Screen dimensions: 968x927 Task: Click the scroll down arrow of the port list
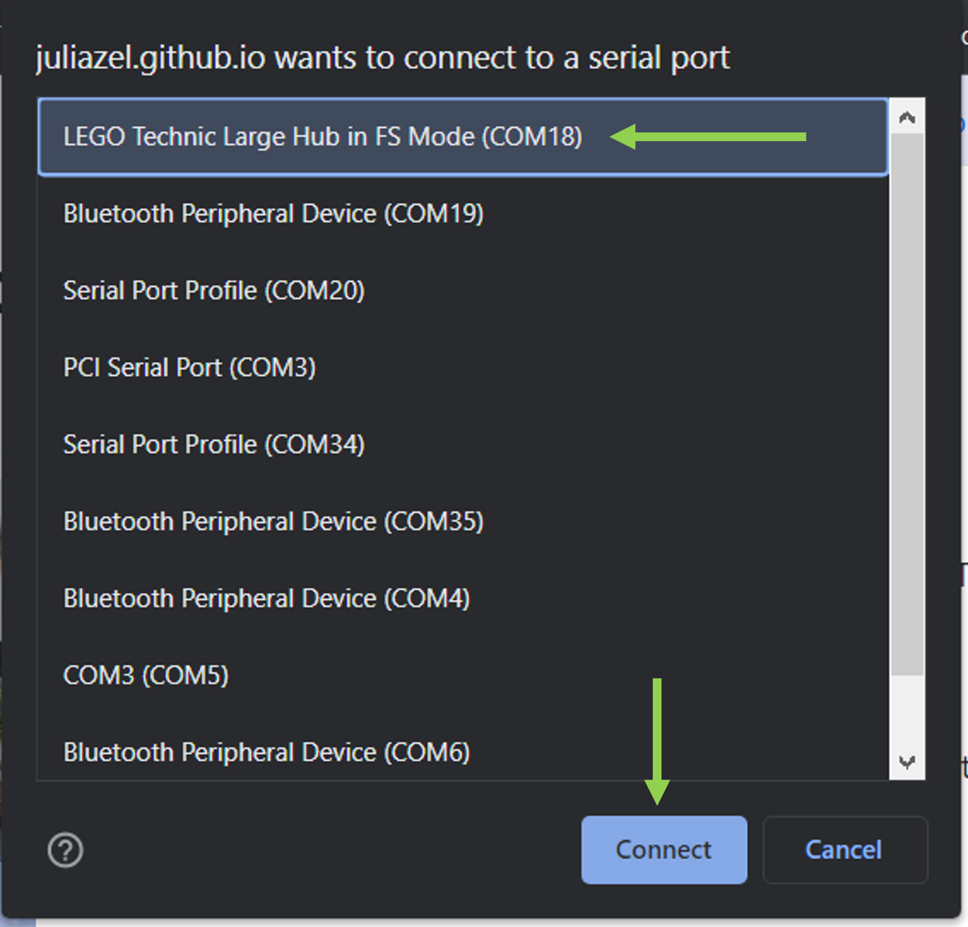click(x=907, y=762)
